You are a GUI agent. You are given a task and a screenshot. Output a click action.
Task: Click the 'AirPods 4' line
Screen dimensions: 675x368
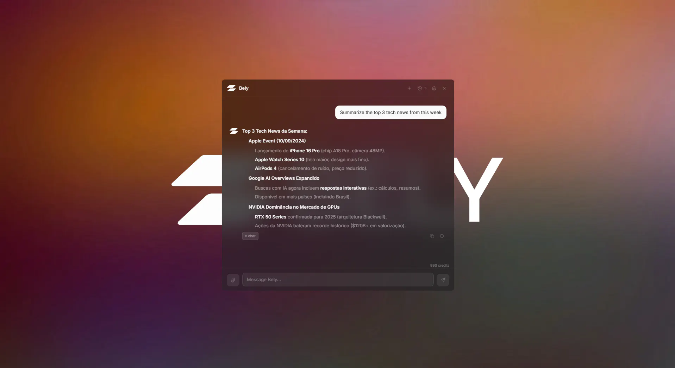tap(311, 168)
